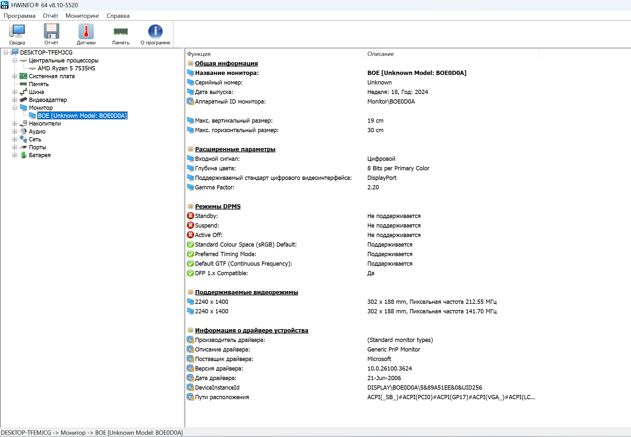Viewport: 631px width, 437px height.
Task: Expand the Порты node
Action: (14, 147)
